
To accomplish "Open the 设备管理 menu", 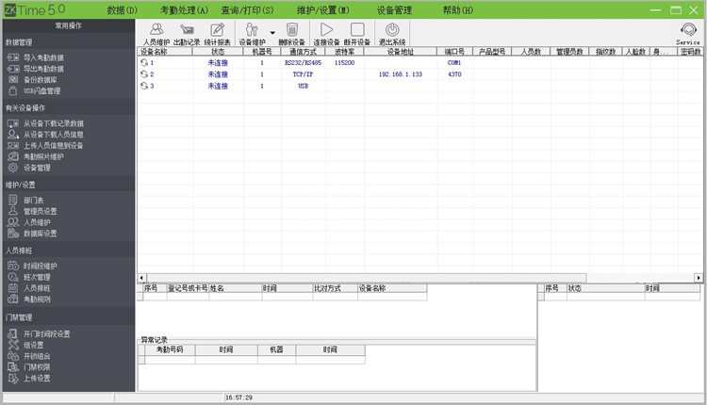I will (x=395, y=10).
